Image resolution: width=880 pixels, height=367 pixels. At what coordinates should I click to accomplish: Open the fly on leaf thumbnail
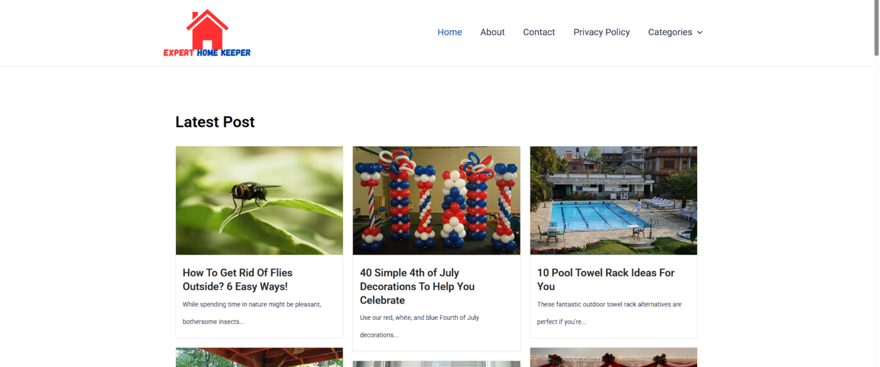(x=260, y=201)
